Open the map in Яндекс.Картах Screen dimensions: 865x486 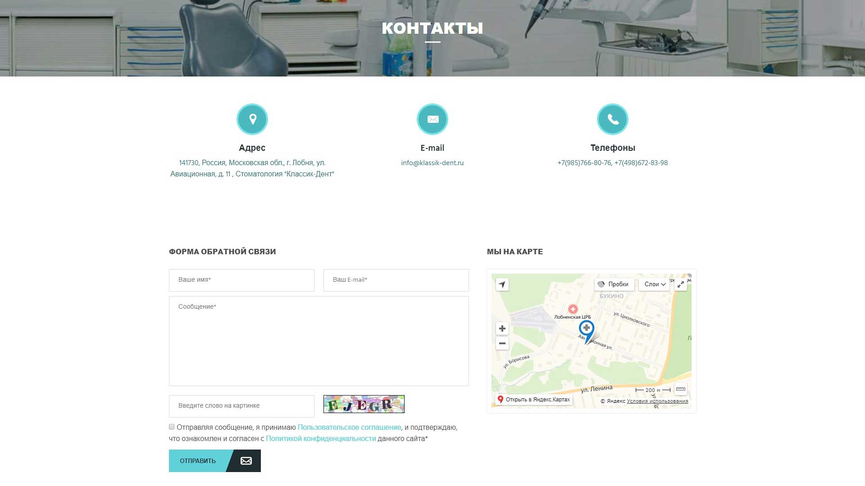point(534,400)
